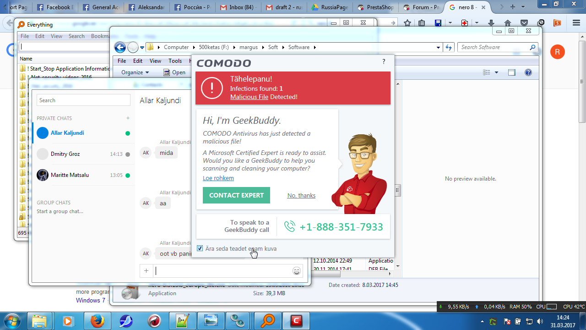Click the orange R Google account avatar
Screen dimensions: 586x330
(557, 52)
